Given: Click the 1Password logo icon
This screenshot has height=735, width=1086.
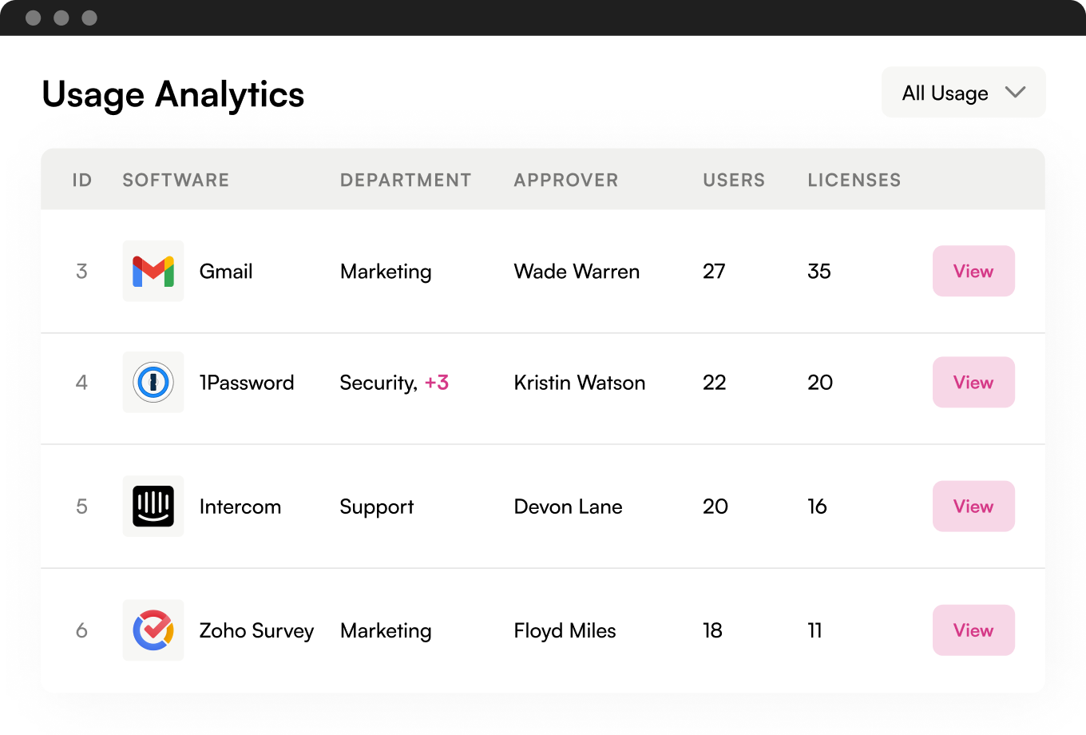Looking at the screenshot, I should 153,383.
